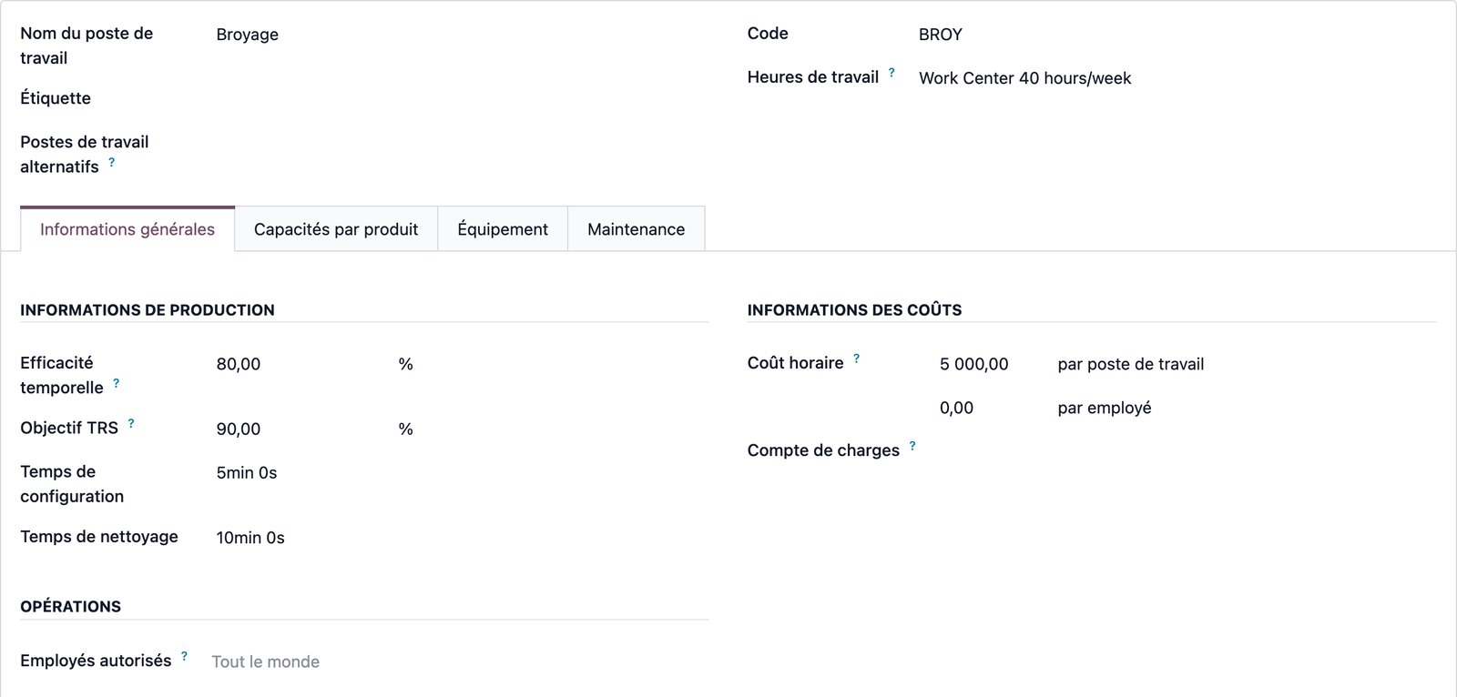Click help icon next to Coût horaire

[856, 359]
